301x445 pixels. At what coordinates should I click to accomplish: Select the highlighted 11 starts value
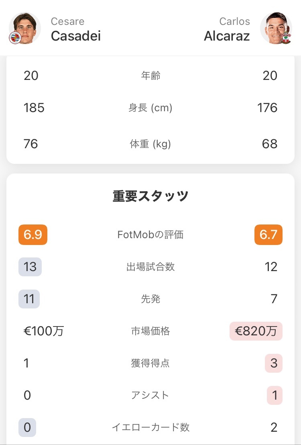tap(29, 299)
